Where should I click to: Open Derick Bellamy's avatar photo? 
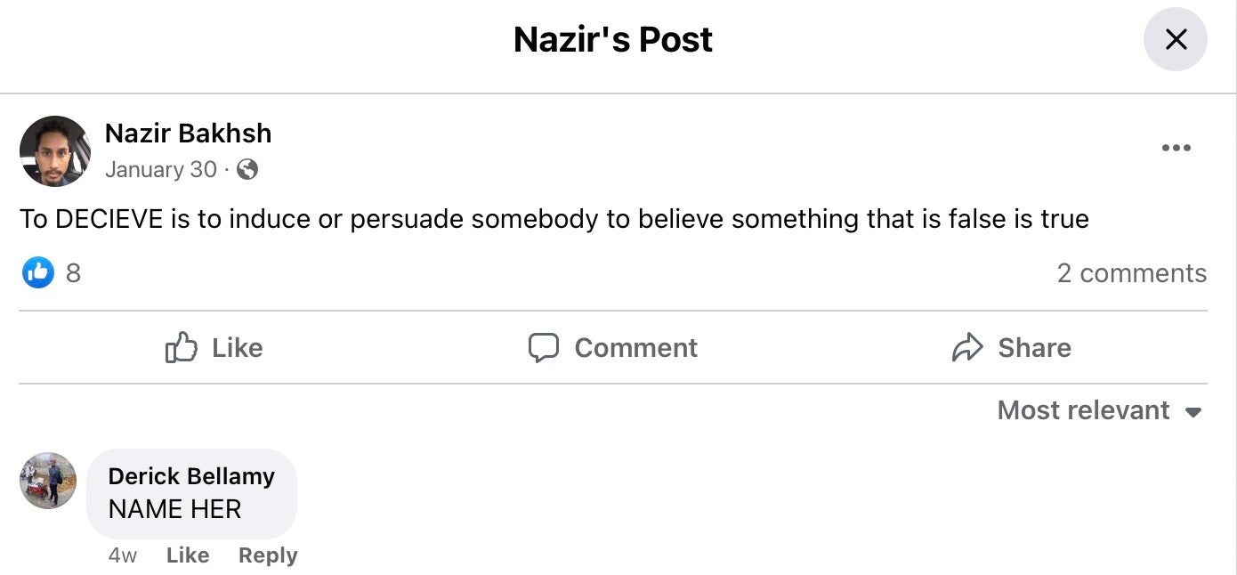click(48, 481)
